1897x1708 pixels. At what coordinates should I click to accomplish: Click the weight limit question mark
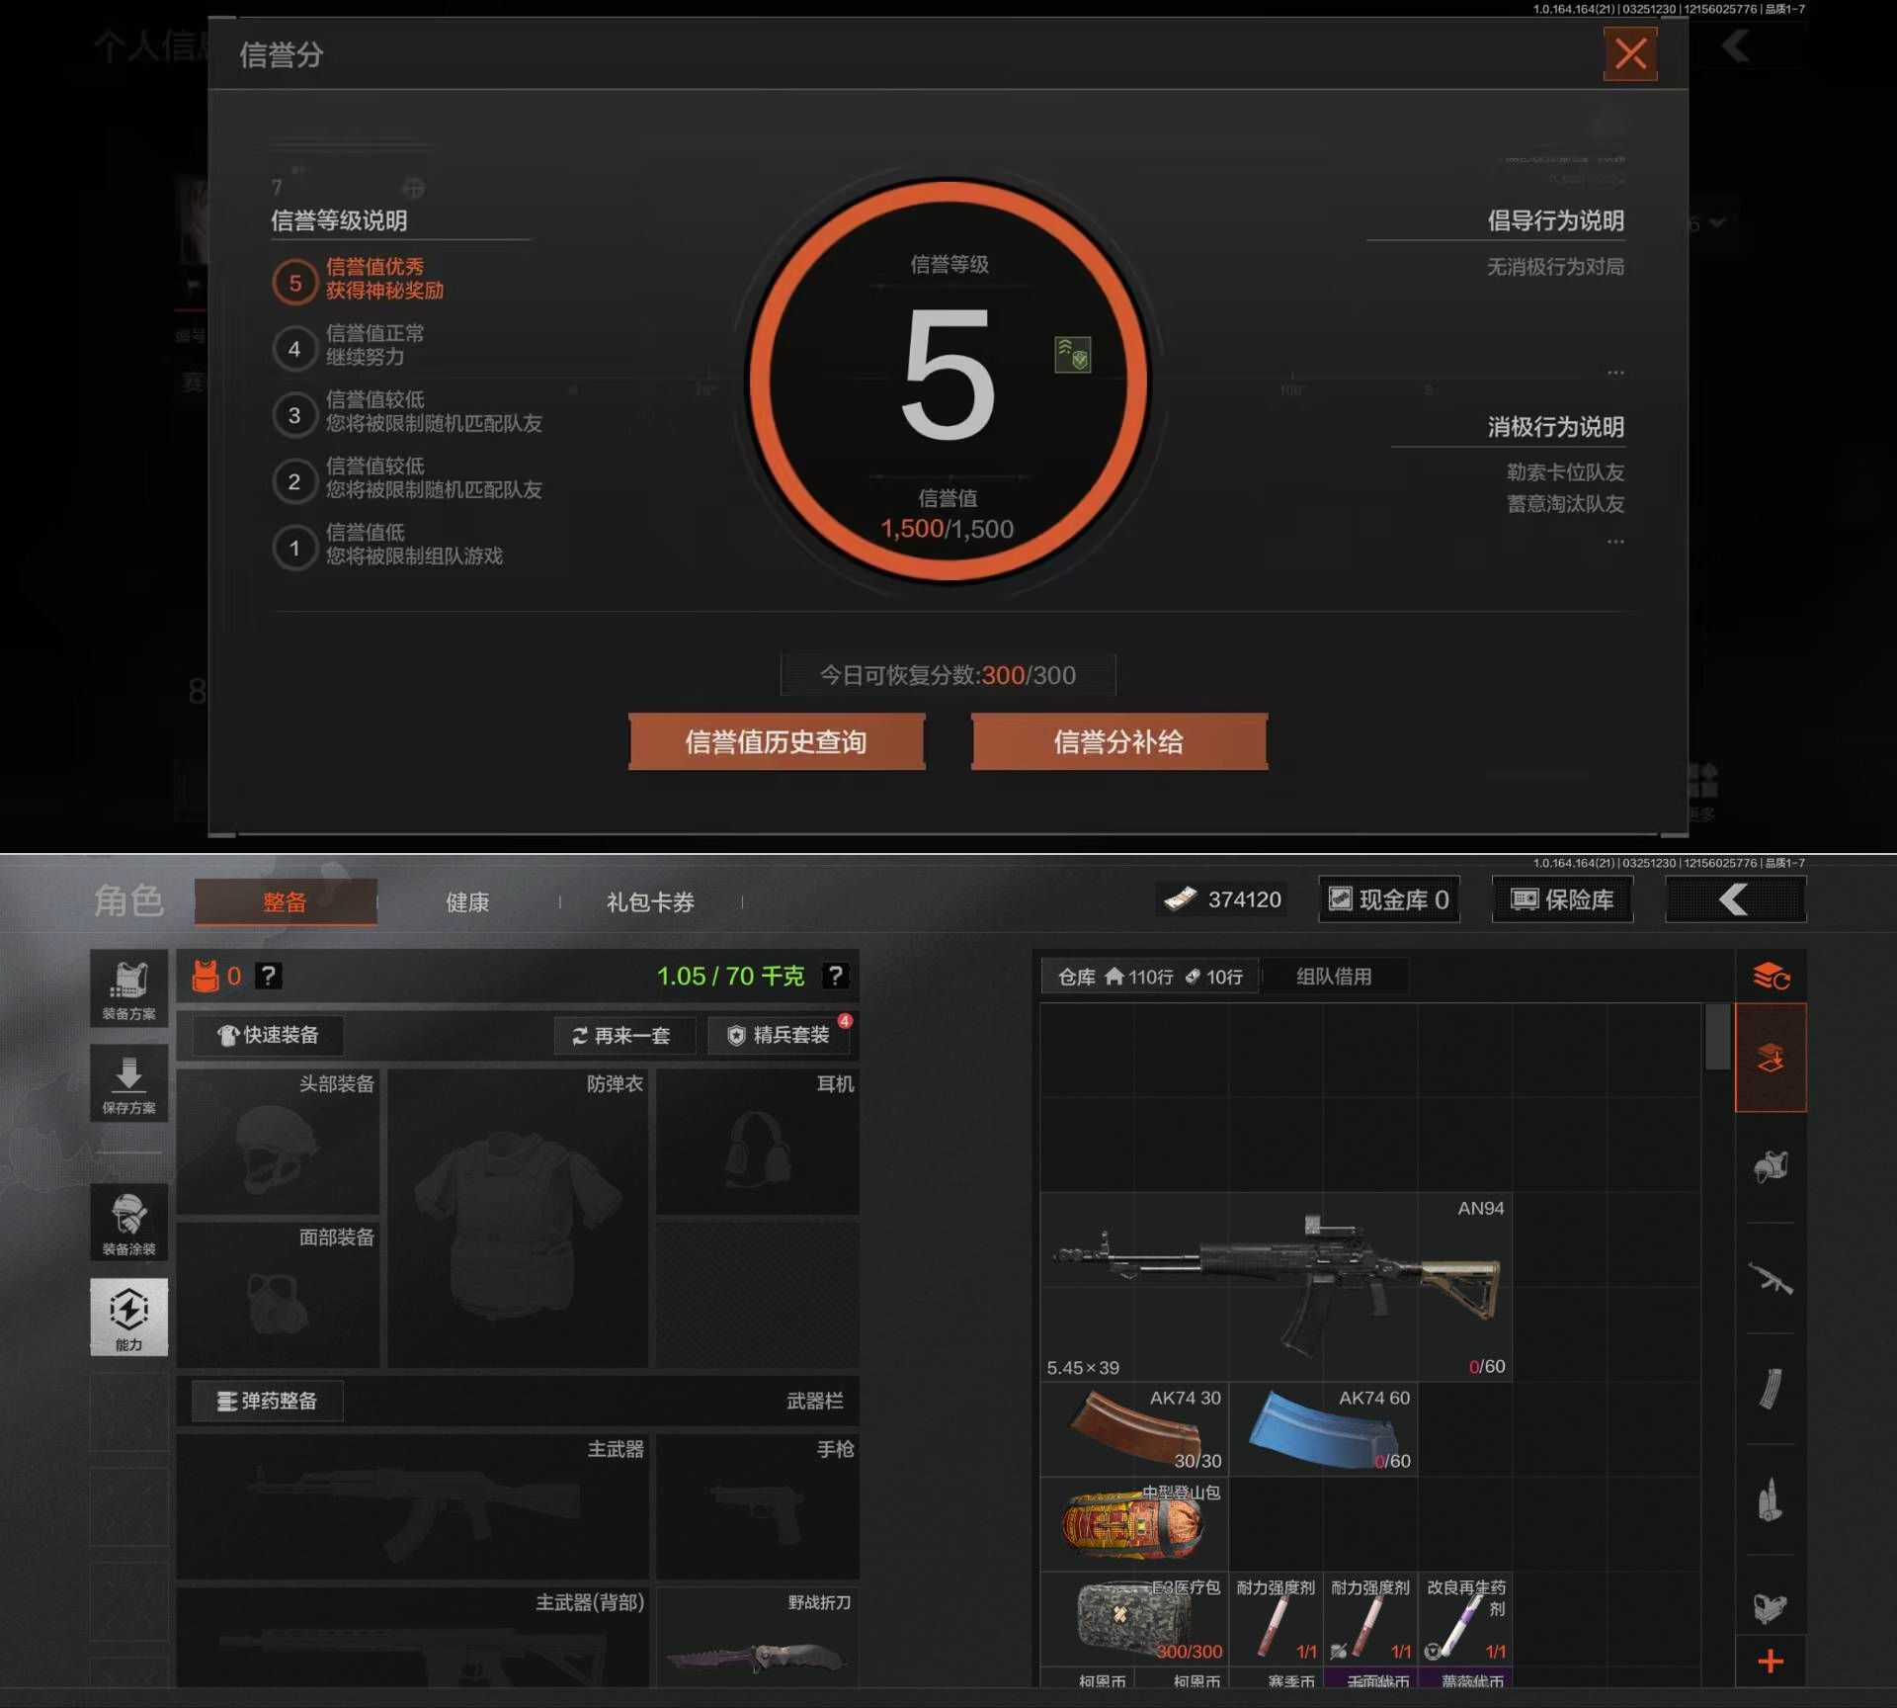point(835,977)
